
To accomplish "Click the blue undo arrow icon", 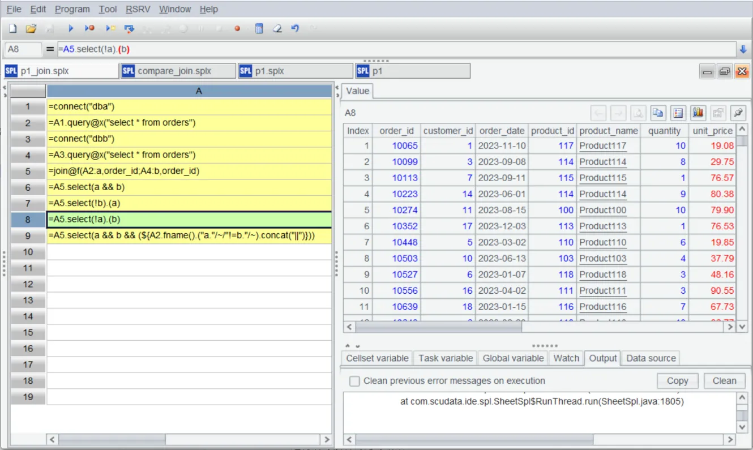I will [x=295, y=28].
